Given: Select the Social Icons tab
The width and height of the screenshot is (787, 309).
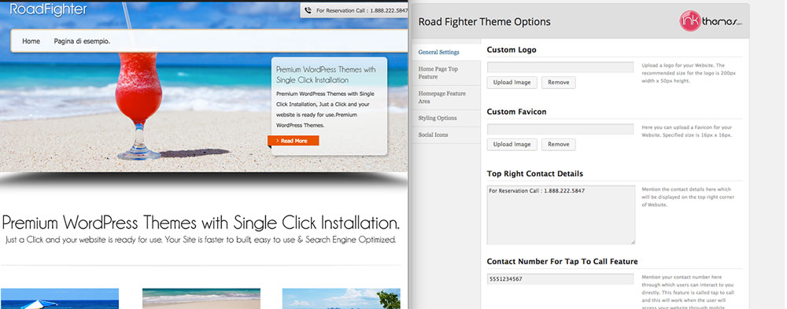Looking at the screenshot, I should pos(445,134).
